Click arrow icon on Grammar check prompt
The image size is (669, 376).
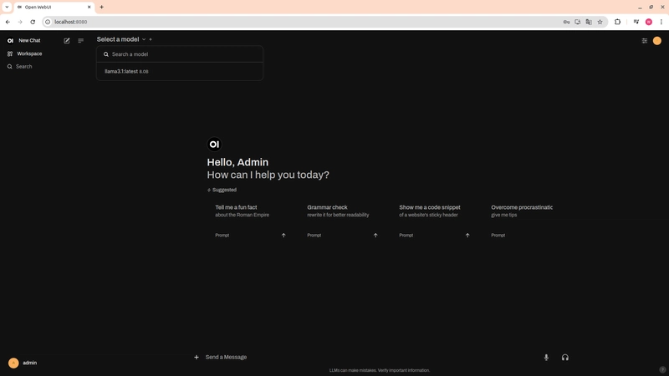click(375, 236)
